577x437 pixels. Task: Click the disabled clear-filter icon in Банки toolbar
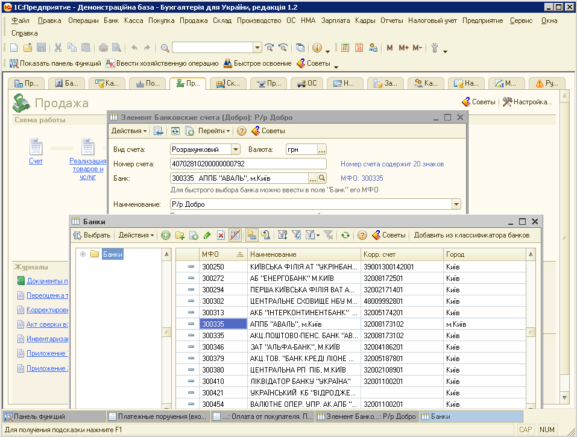click(x=329, y=236)
